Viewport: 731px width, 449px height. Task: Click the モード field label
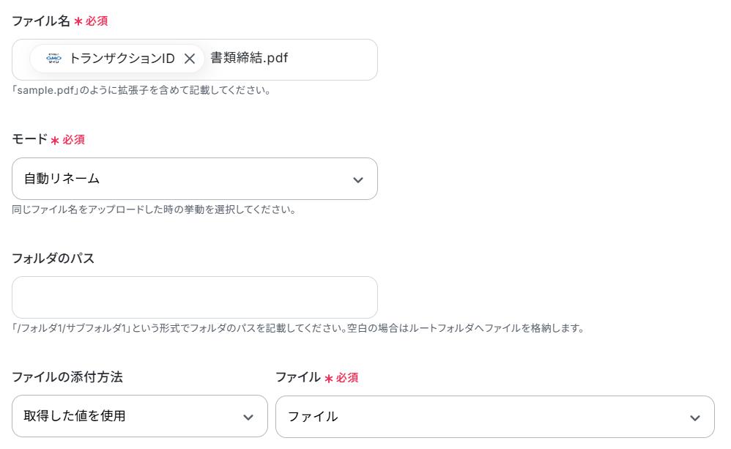pos(29,139)
